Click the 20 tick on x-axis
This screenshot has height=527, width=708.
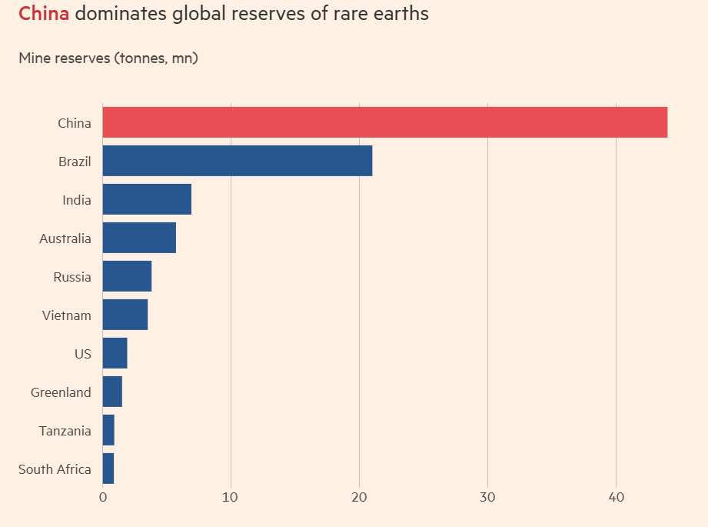point(359,497)
